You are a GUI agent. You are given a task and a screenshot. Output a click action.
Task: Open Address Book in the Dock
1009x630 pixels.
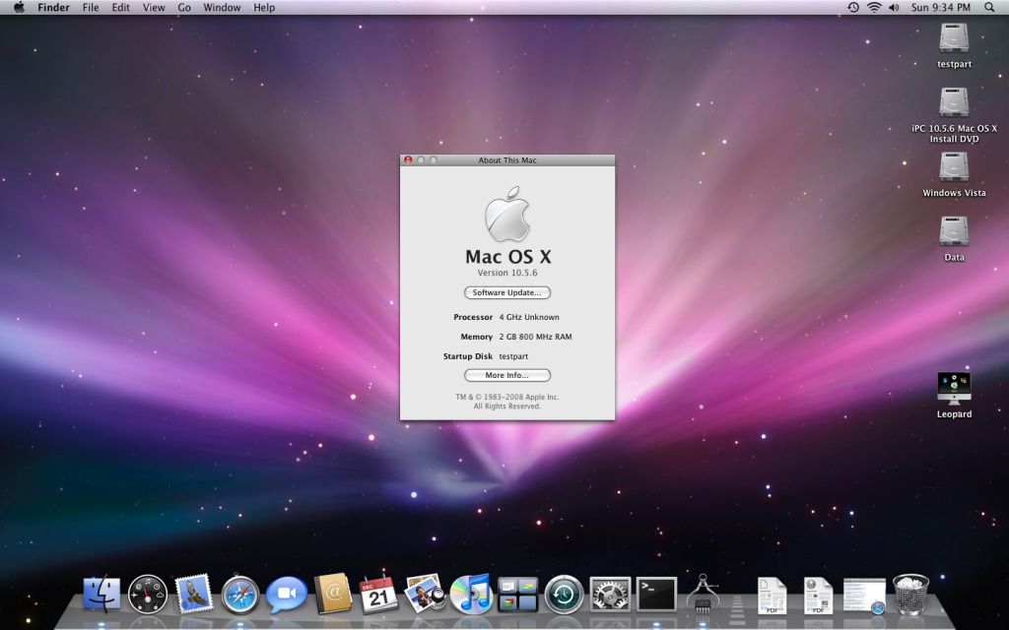[333, 594]
